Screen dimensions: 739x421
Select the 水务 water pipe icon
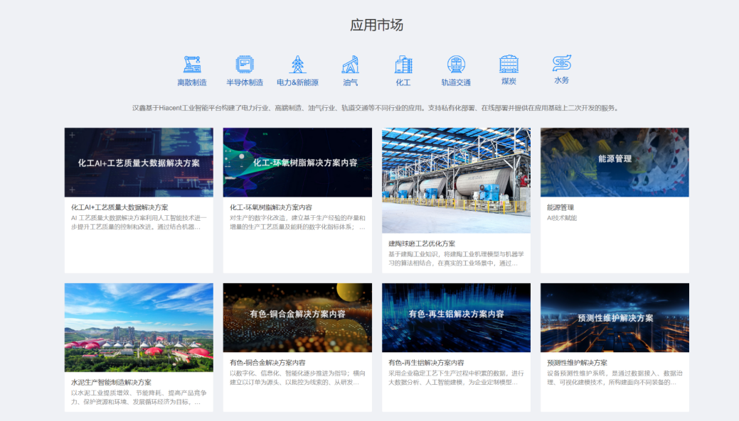tap(562, 63)
